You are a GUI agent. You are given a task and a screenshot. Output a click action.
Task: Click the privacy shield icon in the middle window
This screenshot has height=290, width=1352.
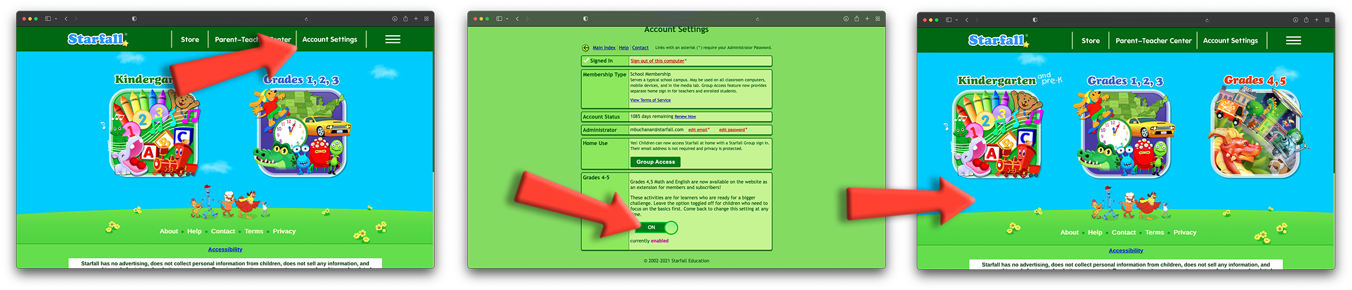pyautogui.click(x=585, y=19)
